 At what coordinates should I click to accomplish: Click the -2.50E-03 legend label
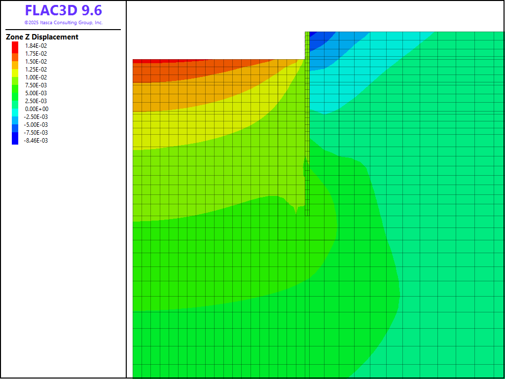click(36, 117)
